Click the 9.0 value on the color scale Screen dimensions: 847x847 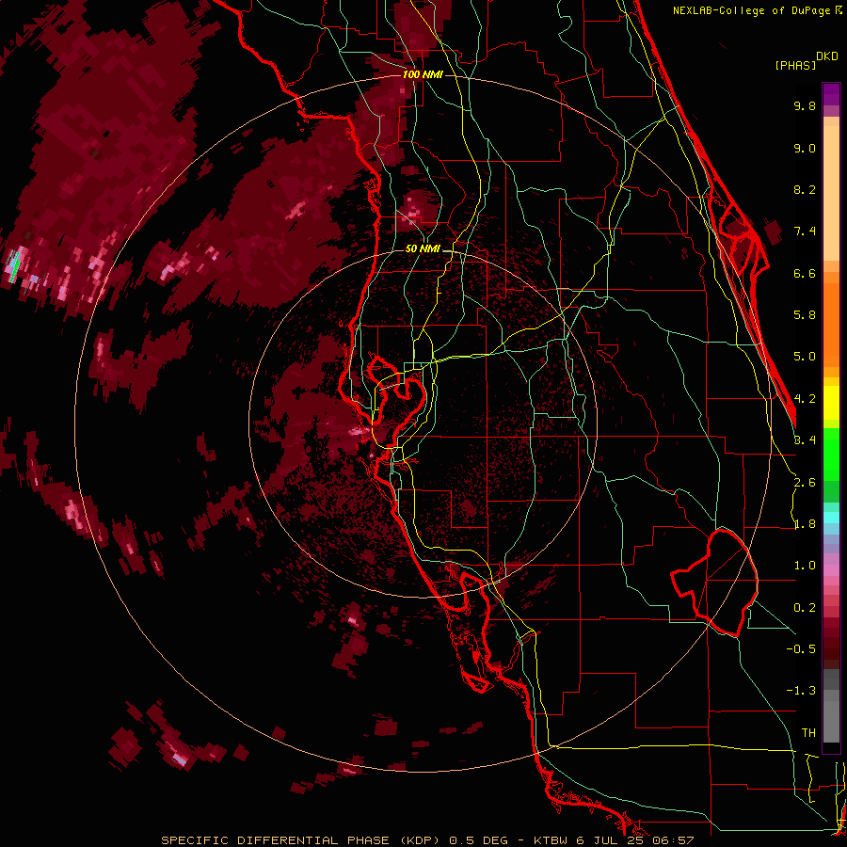[x=805, y=148]
